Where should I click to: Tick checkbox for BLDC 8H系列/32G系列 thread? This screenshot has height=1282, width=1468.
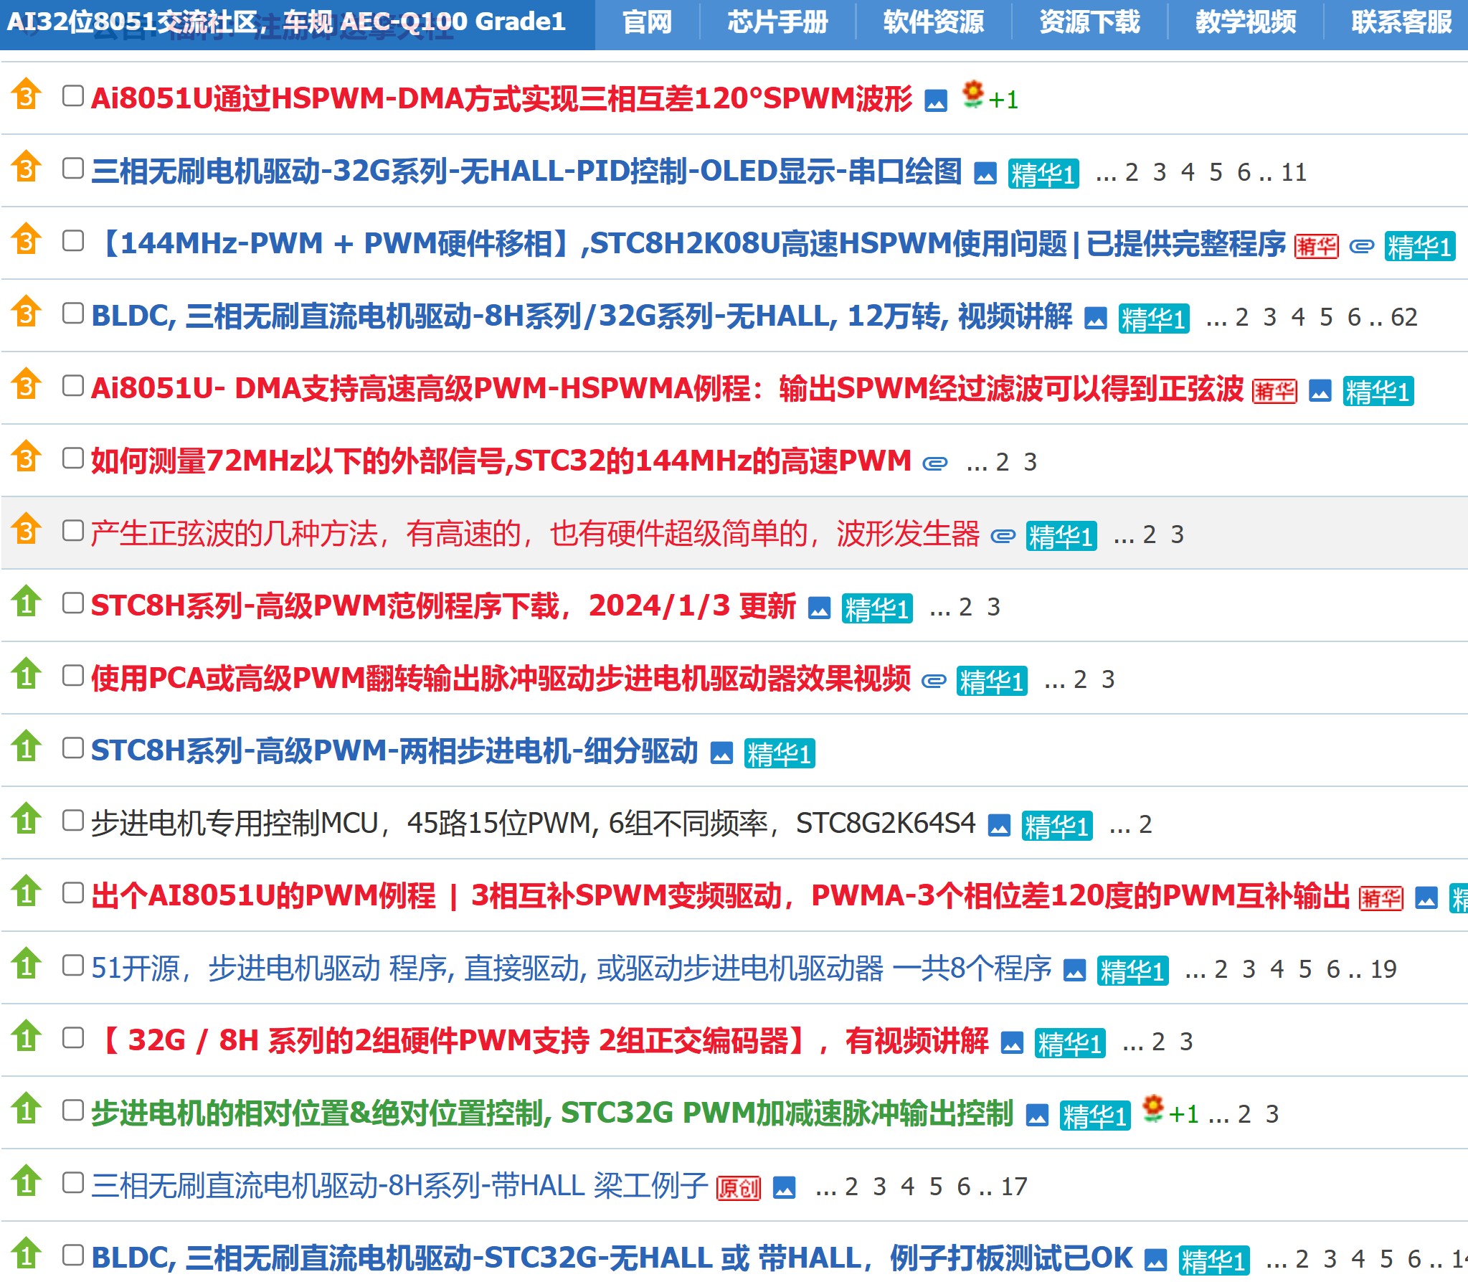[x=73, y=313]
